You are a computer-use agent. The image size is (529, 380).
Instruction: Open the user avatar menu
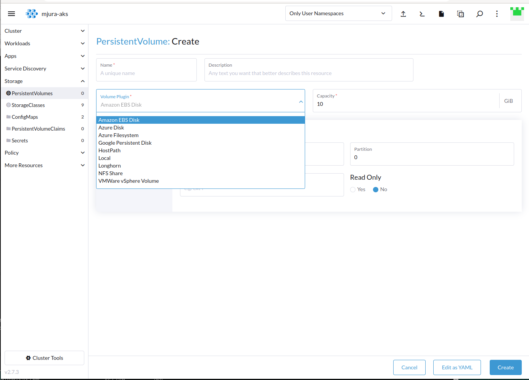(517, 13)
